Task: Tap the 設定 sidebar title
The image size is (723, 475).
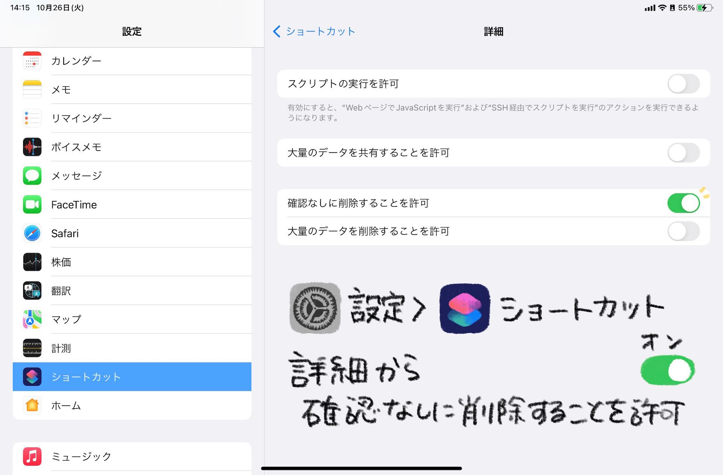Action: [132, 32]
